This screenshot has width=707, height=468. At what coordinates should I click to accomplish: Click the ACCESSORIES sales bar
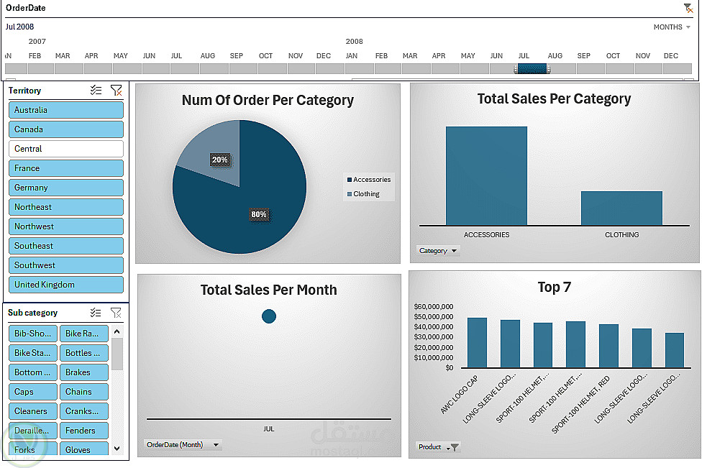[x=486, y=176]
